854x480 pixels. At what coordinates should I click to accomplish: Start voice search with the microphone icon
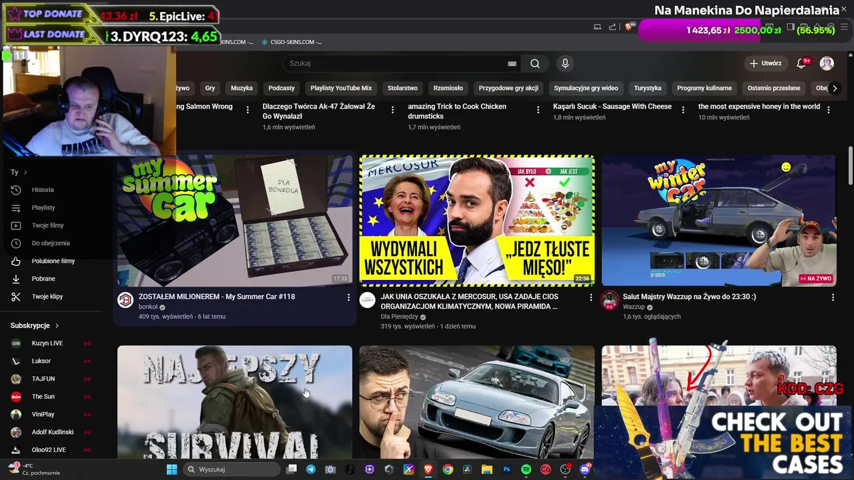click(x=565, y=63)
